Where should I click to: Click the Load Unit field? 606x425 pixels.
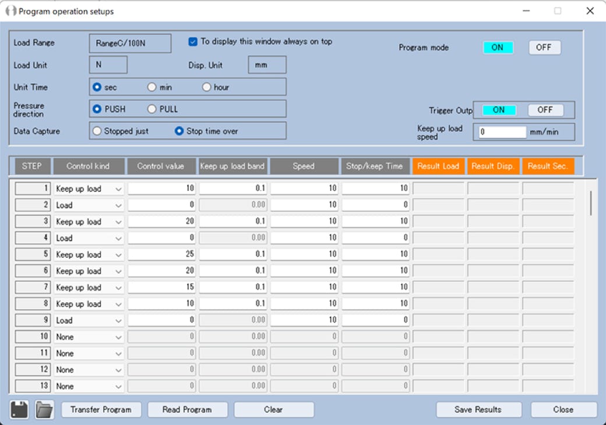point(108,65)
